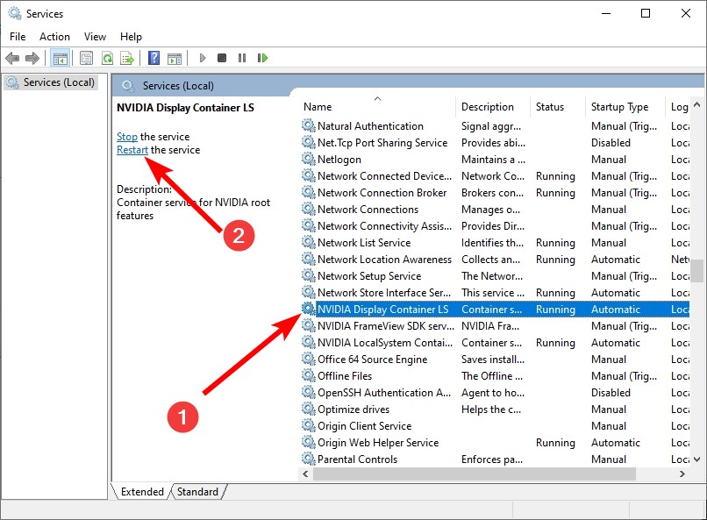Viewport: 707px width, 520px height.
Task: Click gear icon beside Offline Files
Action: 309,376
